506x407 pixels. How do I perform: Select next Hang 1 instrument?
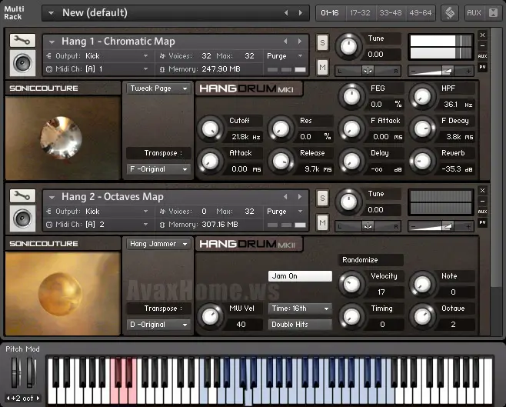pos(300,42)
